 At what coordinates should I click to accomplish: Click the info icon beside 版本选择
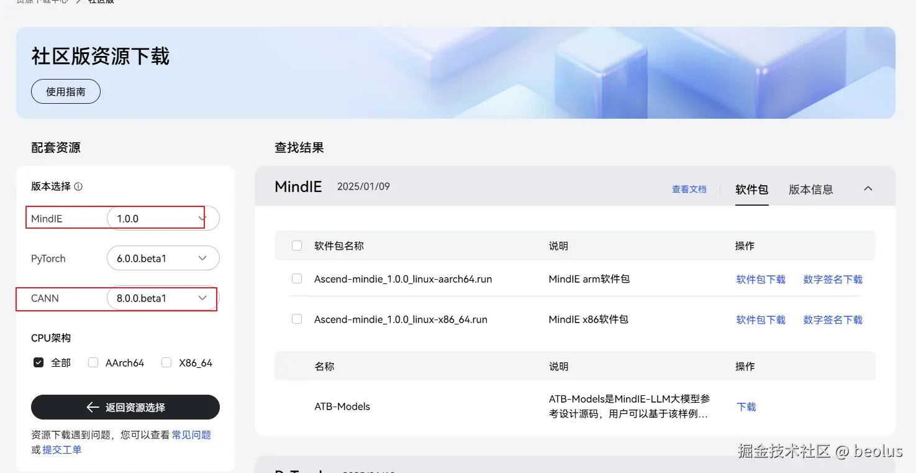[x=78, y=186]
